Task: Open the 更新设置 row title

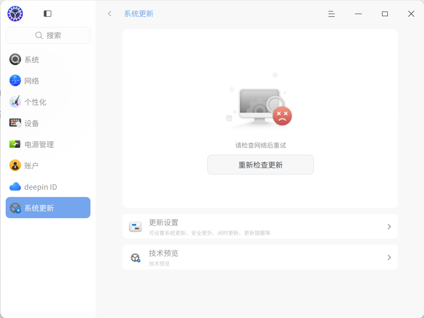Action: coord(164,223)
